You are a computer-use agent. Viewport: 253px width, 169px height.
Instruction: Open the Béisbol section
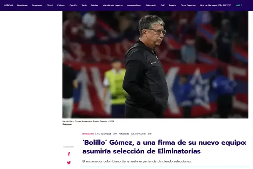(95, 5)
